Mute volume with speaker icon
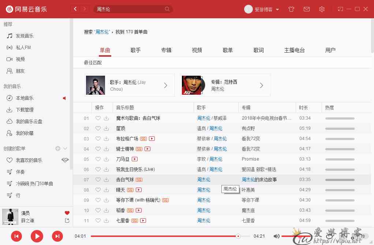 (276, 236)
